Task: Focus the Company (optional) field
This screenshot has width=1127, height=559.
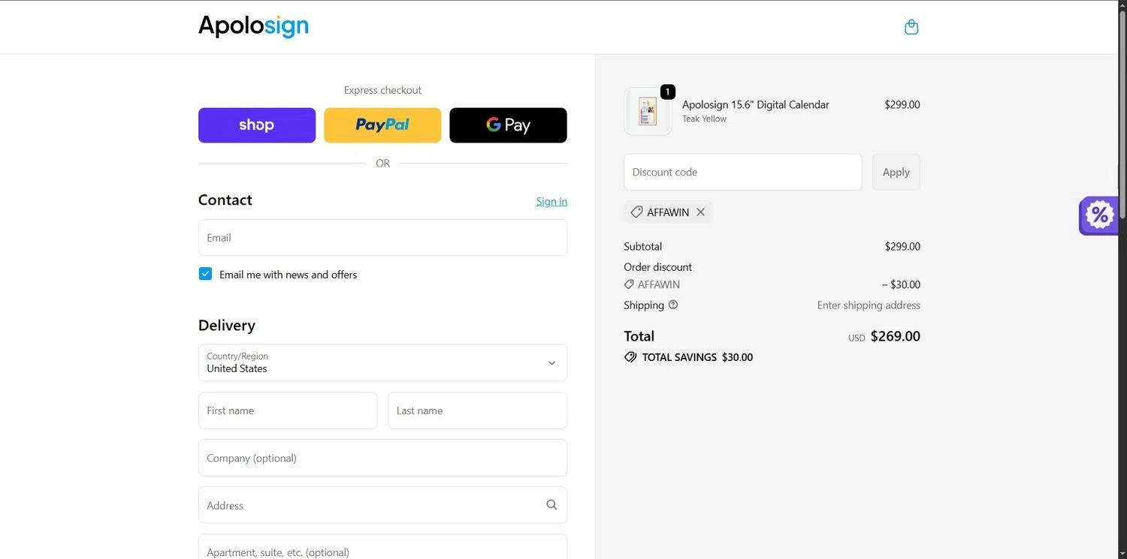Action: pyautogui.click(x=382, y=458)
